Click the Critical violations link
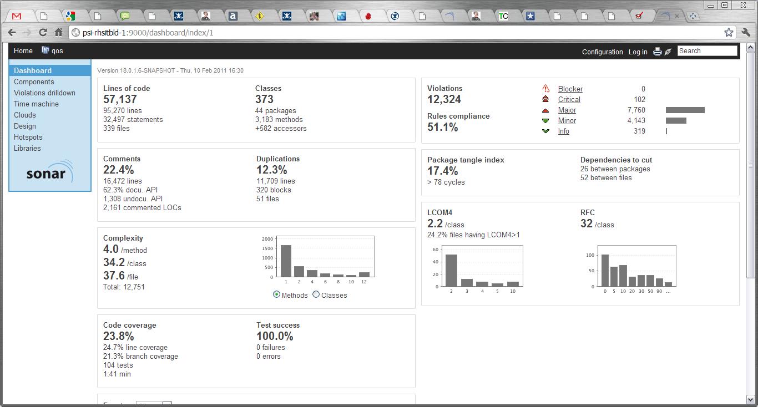This screenshot has width=758, height=407. tap(569, 99)
